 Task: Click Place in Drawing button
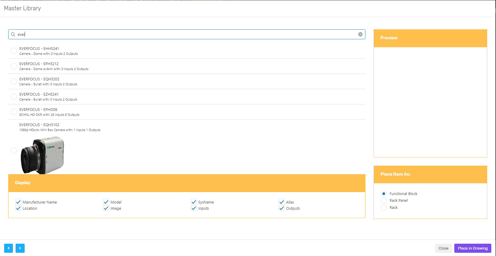click(473, 248)
